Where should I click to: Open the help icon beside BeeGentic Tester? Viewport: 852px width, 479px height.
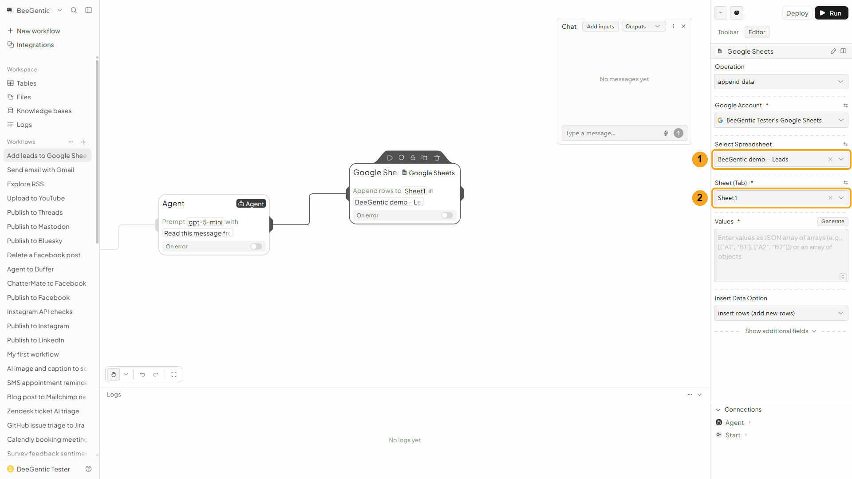89,469
